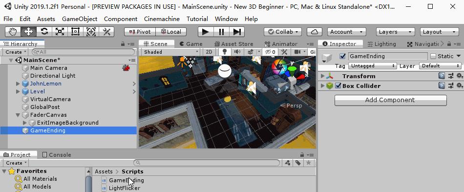
Task: Open the Cinemachine menu
Action: pyautogui.click(x=162, y=19)
